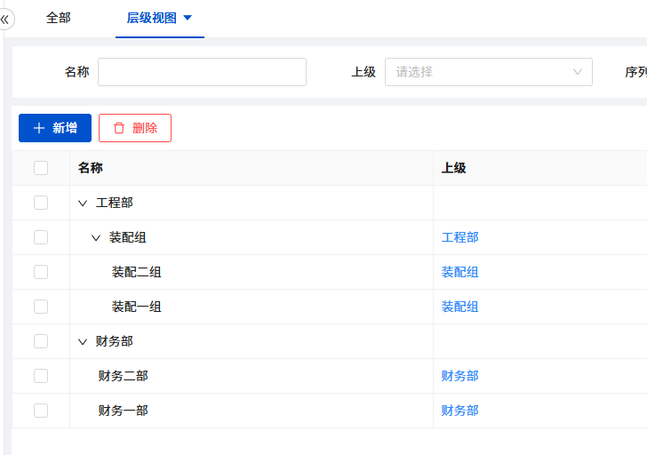Collapse the 财务部 tree node
The height and width of the screenshot is (455, 647).
click(x=83, y=342)
